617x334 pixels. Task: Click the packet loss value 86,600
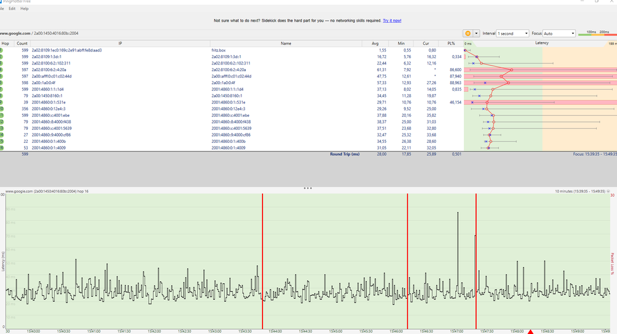click(456, 70)
